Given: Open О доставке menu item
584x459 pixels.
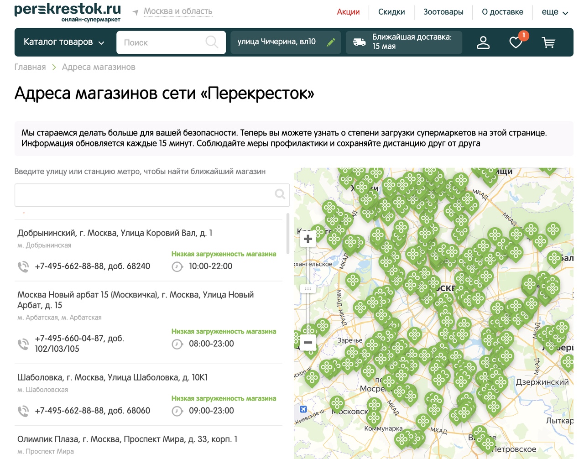Looking at the screenshot, I should coord(502,12).
